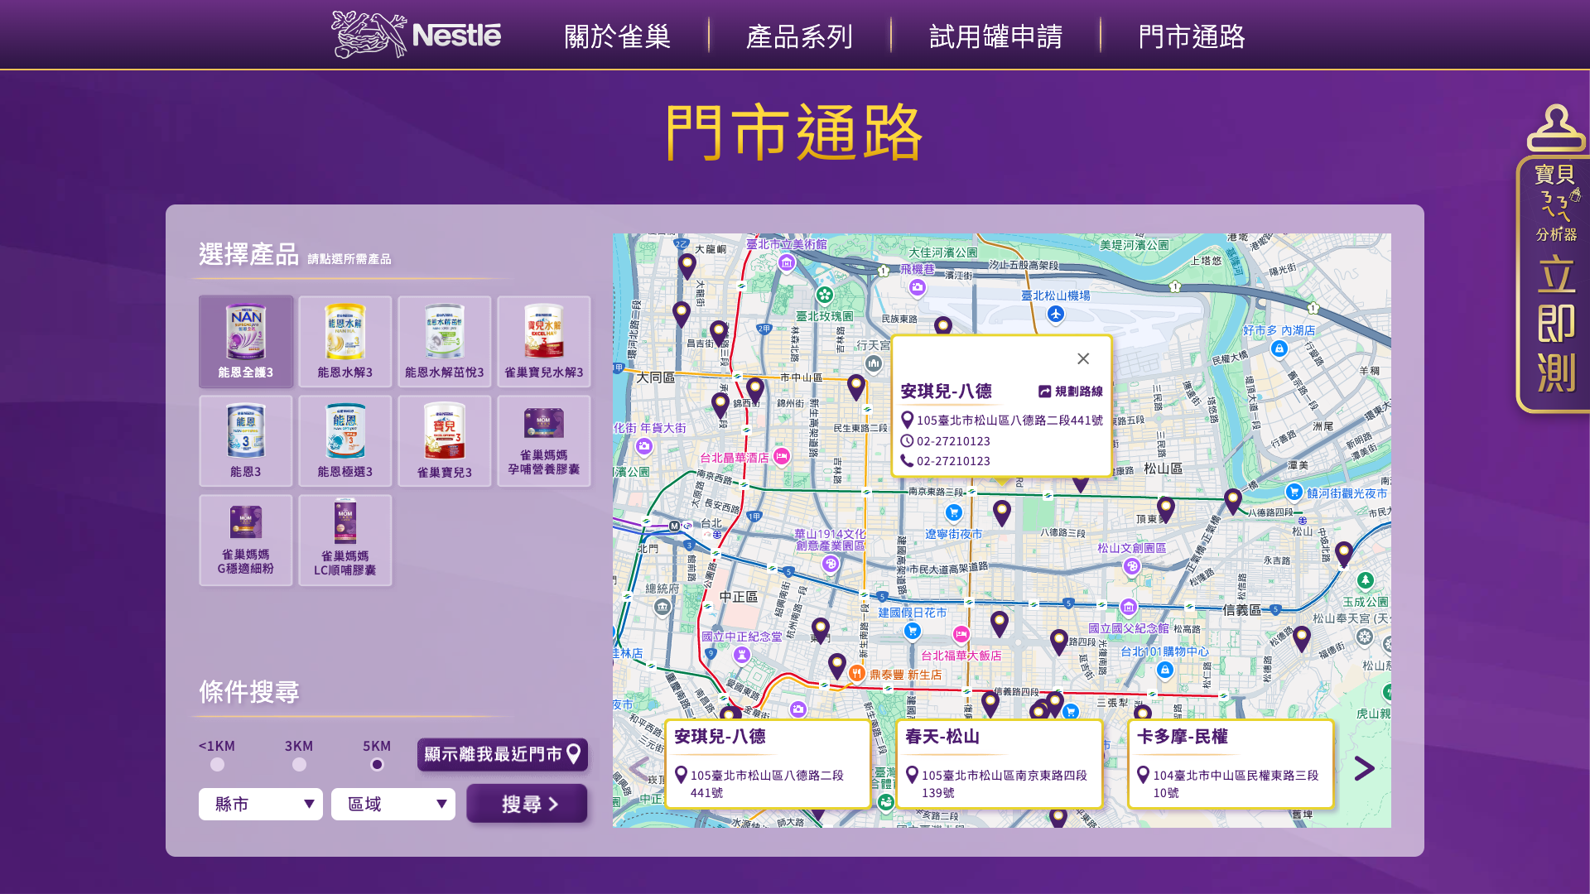Viewport: 1590px width, 894px height.
Task: Click 規劃路線 in the map popup
Action: [x=1071, y=392]
